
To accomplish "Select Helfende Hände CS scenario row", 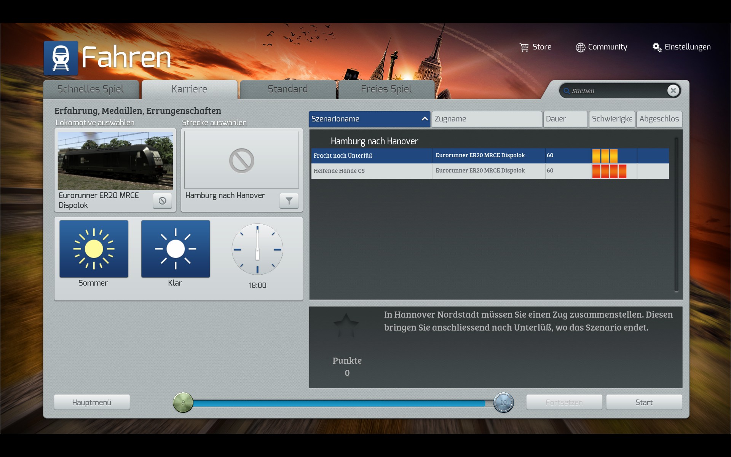I will pos(371,171).
